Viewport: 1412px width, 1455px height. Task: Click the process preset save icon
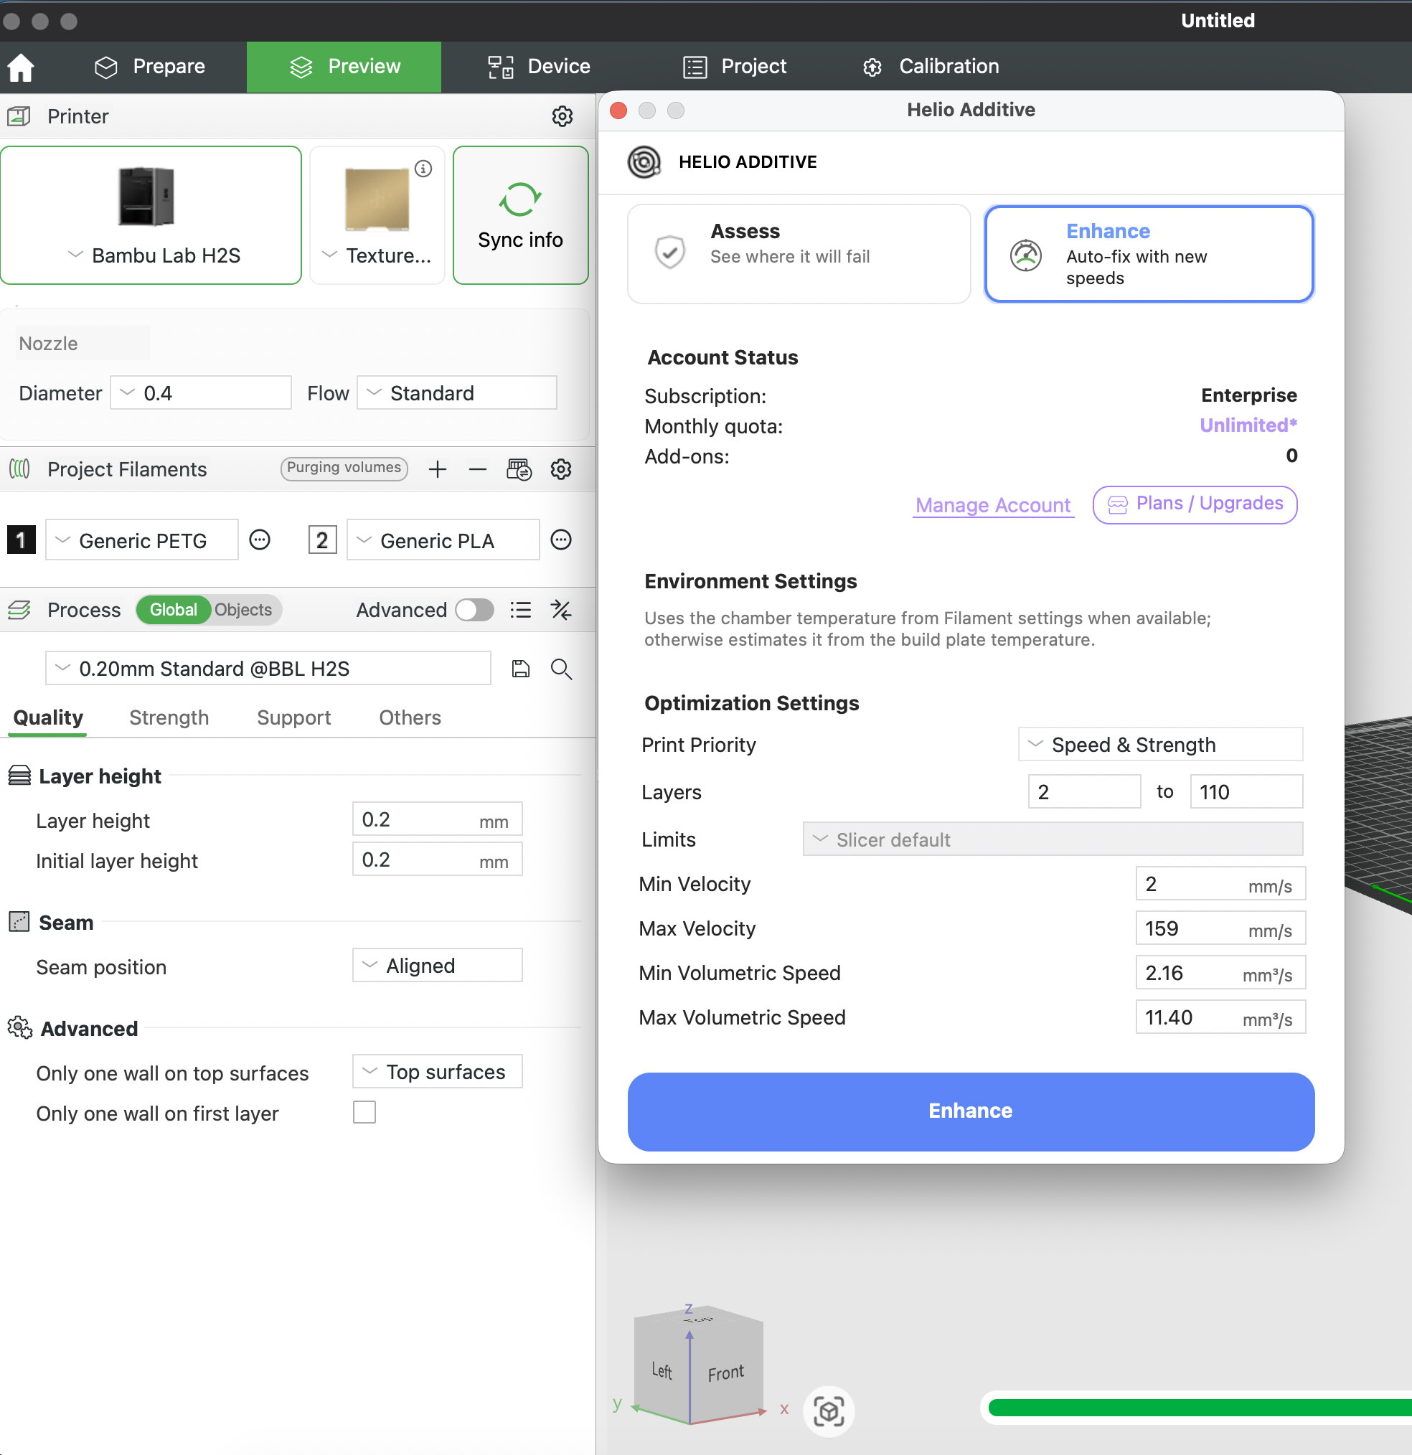(520, 669)
